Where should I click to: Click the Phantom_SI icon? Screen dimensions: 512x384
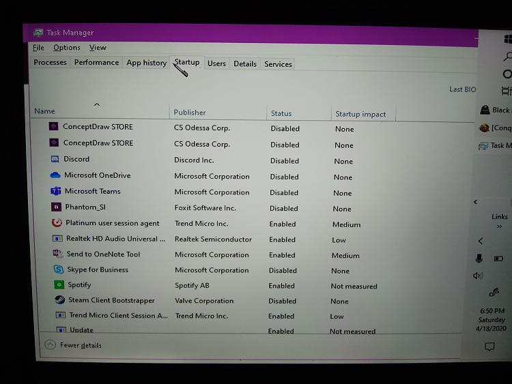(x=56, y=207)
